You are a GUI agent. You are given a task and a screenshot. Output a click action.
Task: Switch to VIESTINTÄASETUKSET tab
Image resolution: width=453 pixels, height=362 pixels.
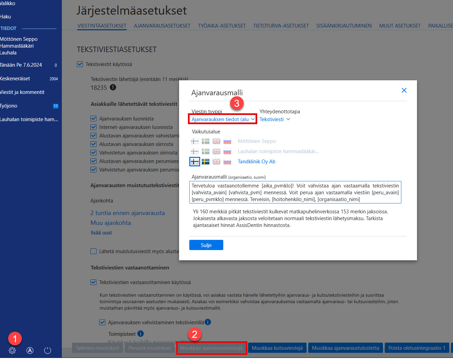coord(102,26)
